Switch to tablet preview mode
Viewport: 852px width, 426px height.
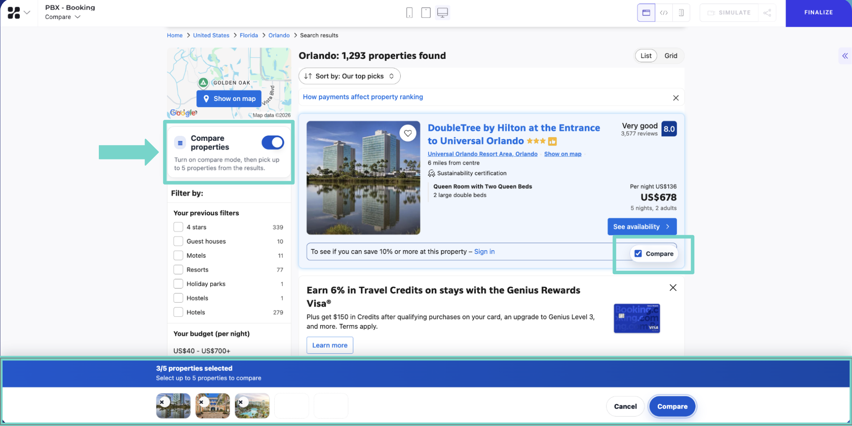coord(426,13)
